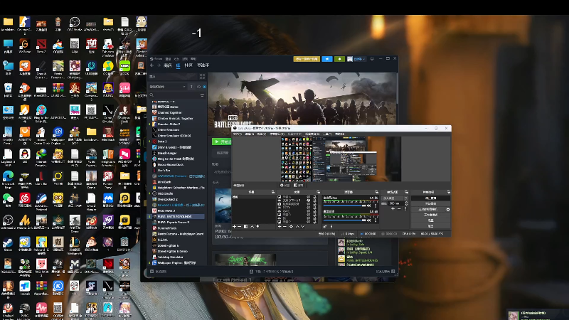Adjust 桌面音频 volume slider in OBS mixer
The height and width of the screenshot is (320, 569).
pos(345,220)
